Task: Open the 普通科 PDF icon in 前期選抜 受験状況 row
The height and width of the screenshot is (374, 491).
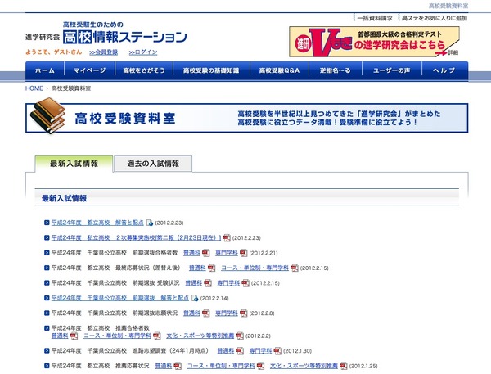Action: [208, 283]
